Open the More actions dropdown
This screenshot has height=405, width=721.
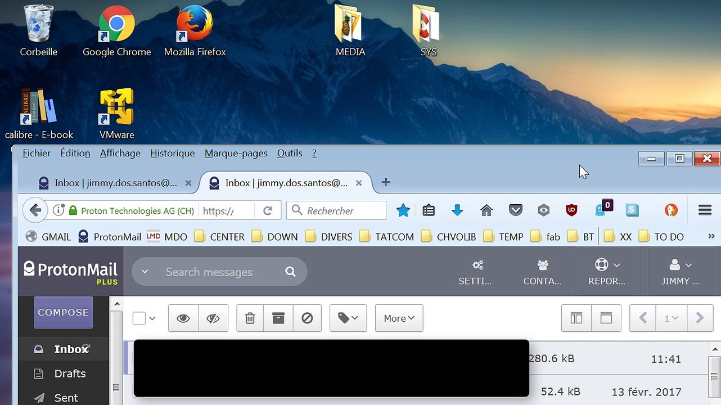399,318
